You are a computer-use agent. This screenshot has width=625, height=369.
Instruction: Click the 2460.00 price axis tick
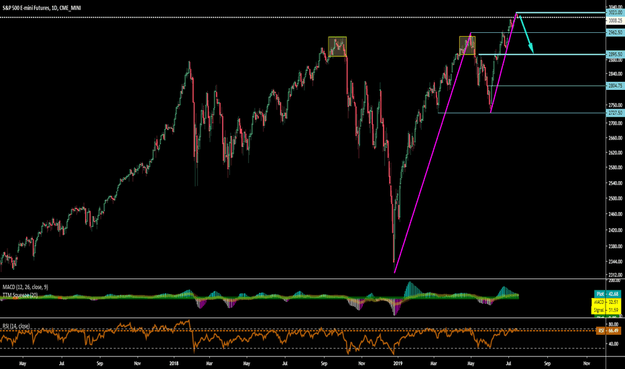click(616, 214)
